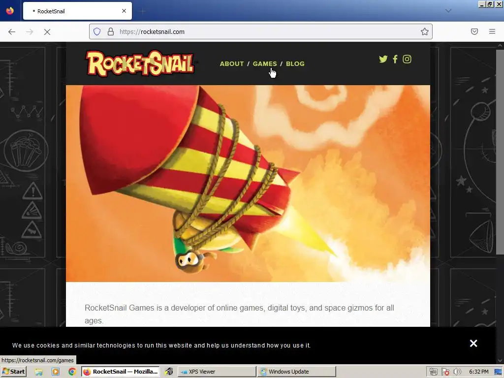Image resolution: width=504 pixels, height=378 pixels.
Task: Open the Windows Start menu
Action: (13, 372)
